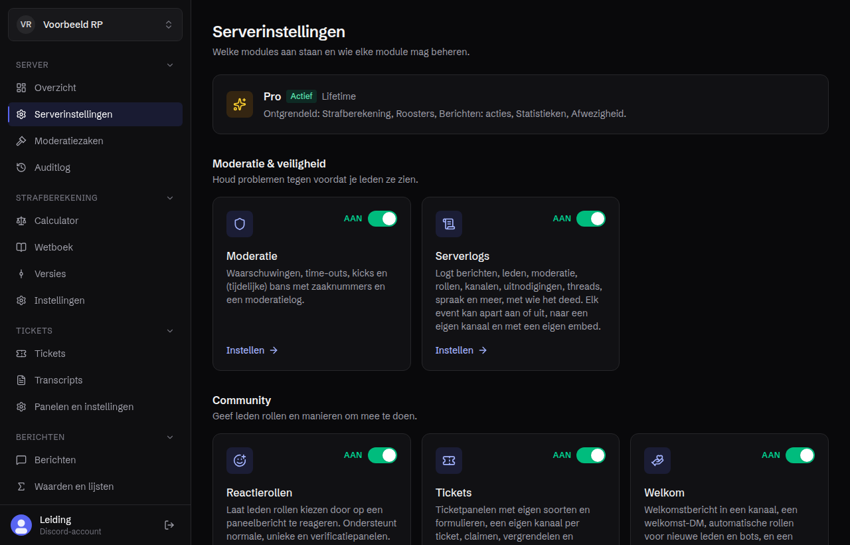This screenshot has width=850, height=545.
Task: Navigate to Transcripts
Action: click(x=95, y=380)
